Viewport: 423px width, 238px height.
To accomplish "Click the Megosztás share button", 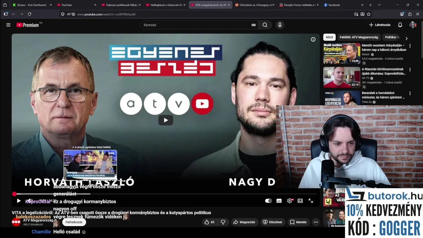I will coord(244,222).
